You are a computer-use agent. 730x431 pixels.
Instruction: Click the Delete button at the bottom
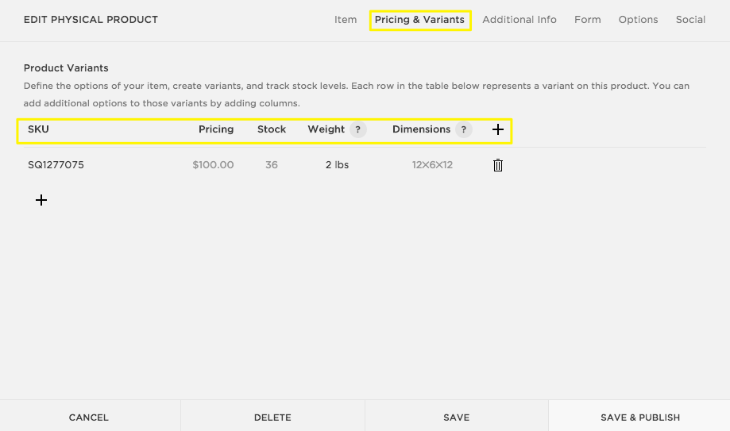pyautogui.click(x=272, y=417)
